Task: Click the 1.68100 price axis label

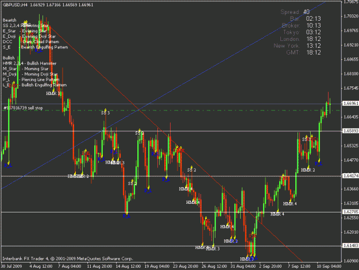Action: pos(351,74)
